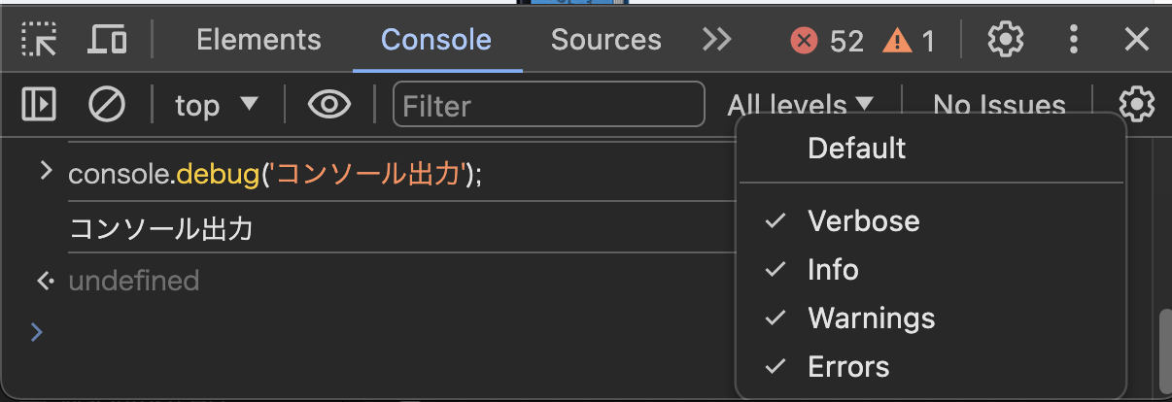This screenshot has height=402, width=1172.
Task: Collapse the All levels dropdown
Action: [801, 105]
